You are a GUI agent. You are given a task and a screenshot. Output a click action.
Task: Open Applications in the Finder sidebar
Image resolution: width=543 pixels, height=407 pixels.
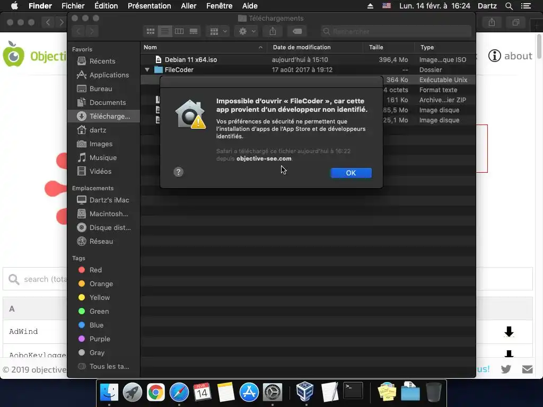[x=103, y=75]
